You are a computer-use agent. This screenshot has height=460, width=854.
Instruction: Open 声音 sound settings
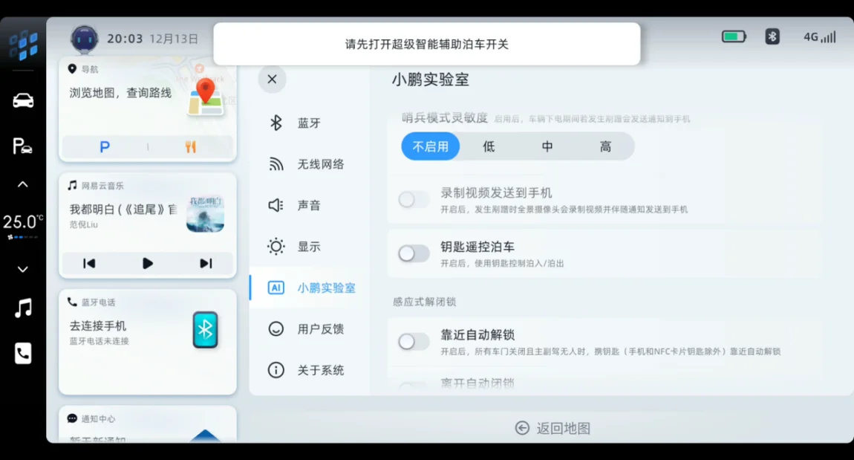coord(310,205)
